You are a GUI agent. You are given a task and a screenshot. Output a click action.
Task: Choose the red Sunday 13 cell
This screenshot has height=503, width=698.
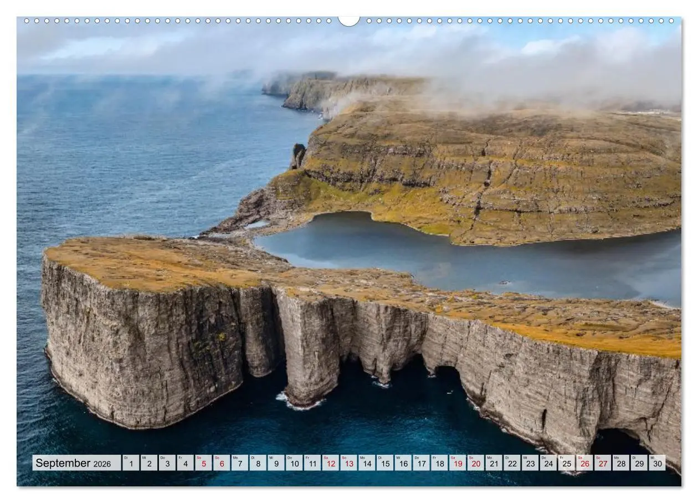pos(348,463)
